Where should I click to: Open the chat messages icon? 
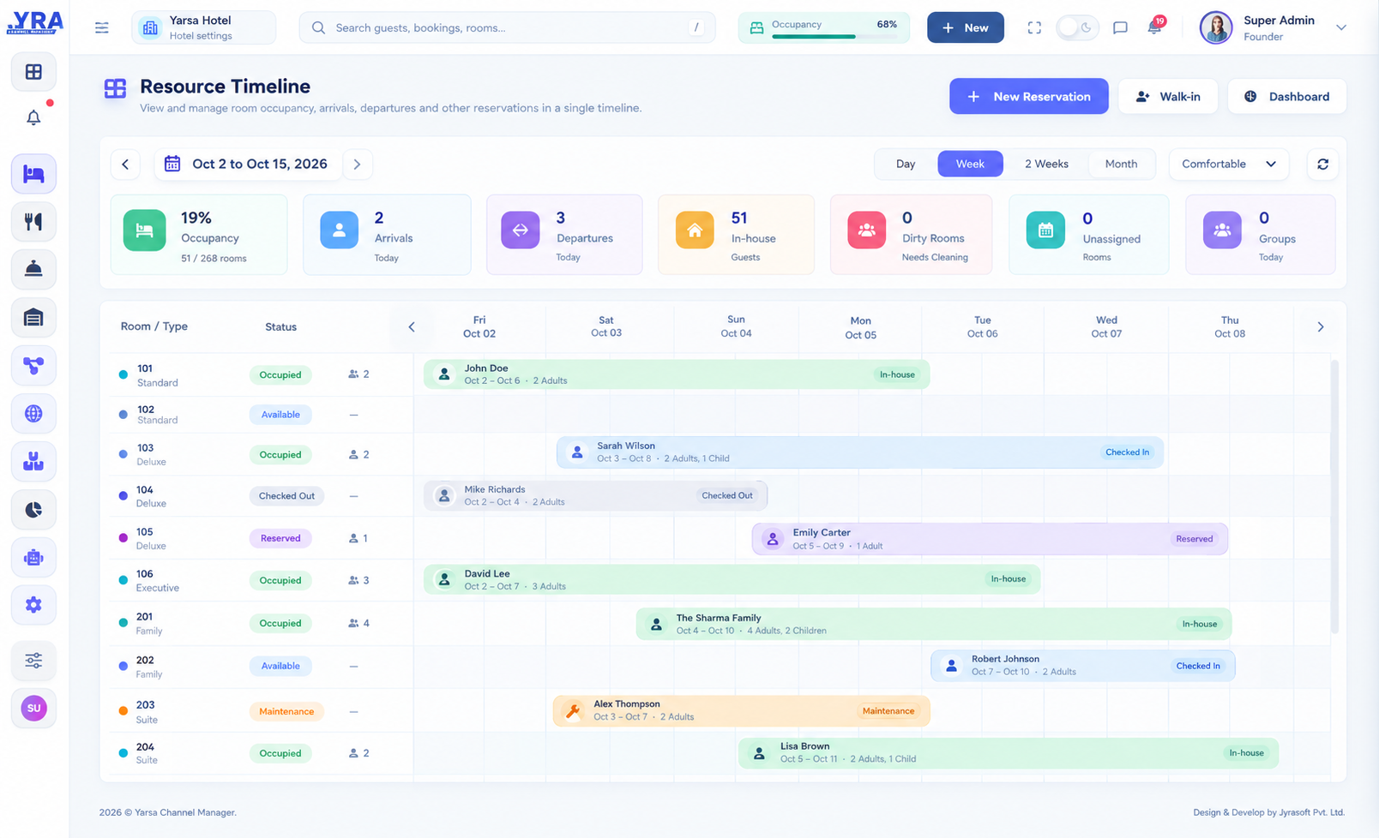click(1120, 27)
